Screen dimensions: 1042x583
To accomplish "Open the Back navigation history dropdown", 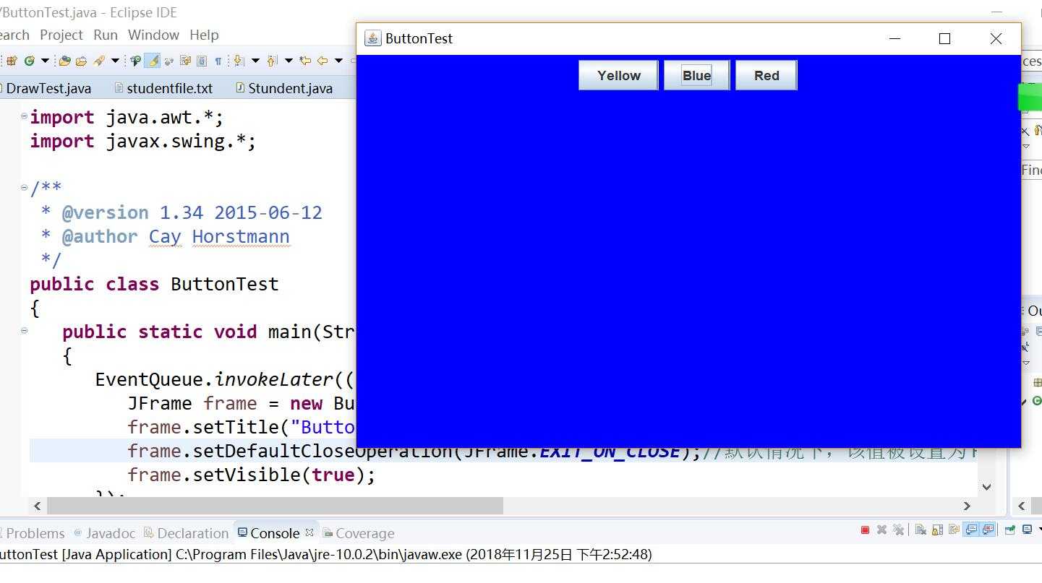I will 338,61.
